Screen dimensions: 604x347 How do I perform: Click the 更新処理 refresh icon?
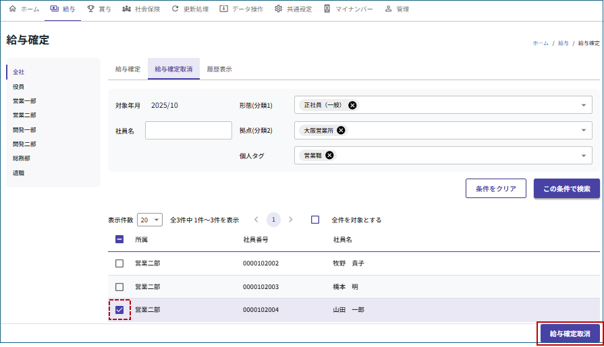coord(175,9)
